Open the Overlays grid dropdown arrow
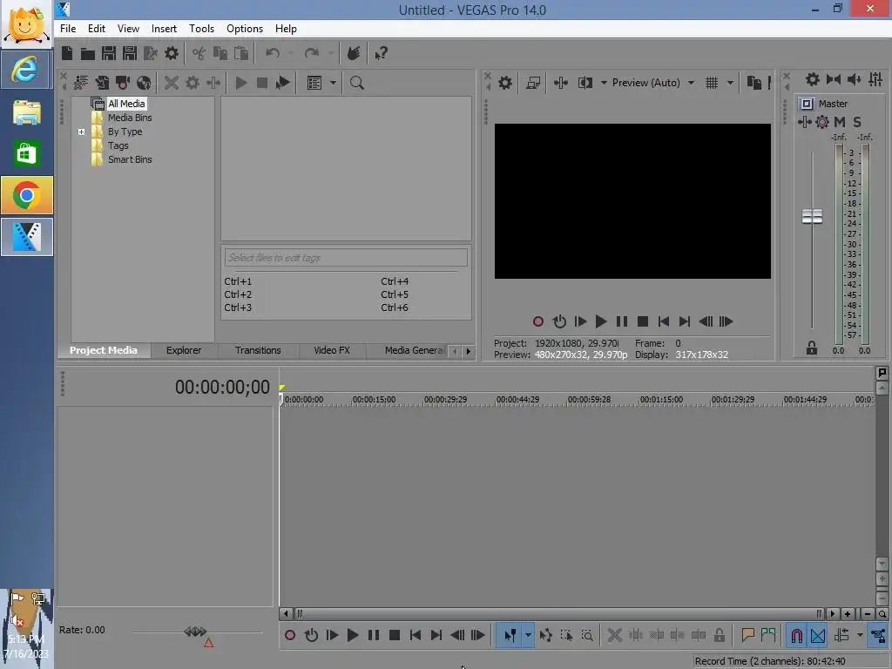Image resolution: width=892 pixels, height=669 pixels. (730, 83)
